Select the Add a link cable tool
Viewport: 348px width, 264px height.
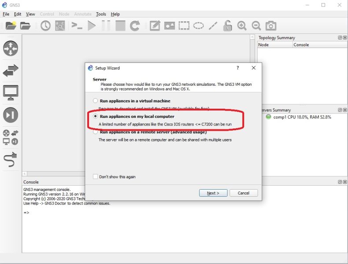10,159
